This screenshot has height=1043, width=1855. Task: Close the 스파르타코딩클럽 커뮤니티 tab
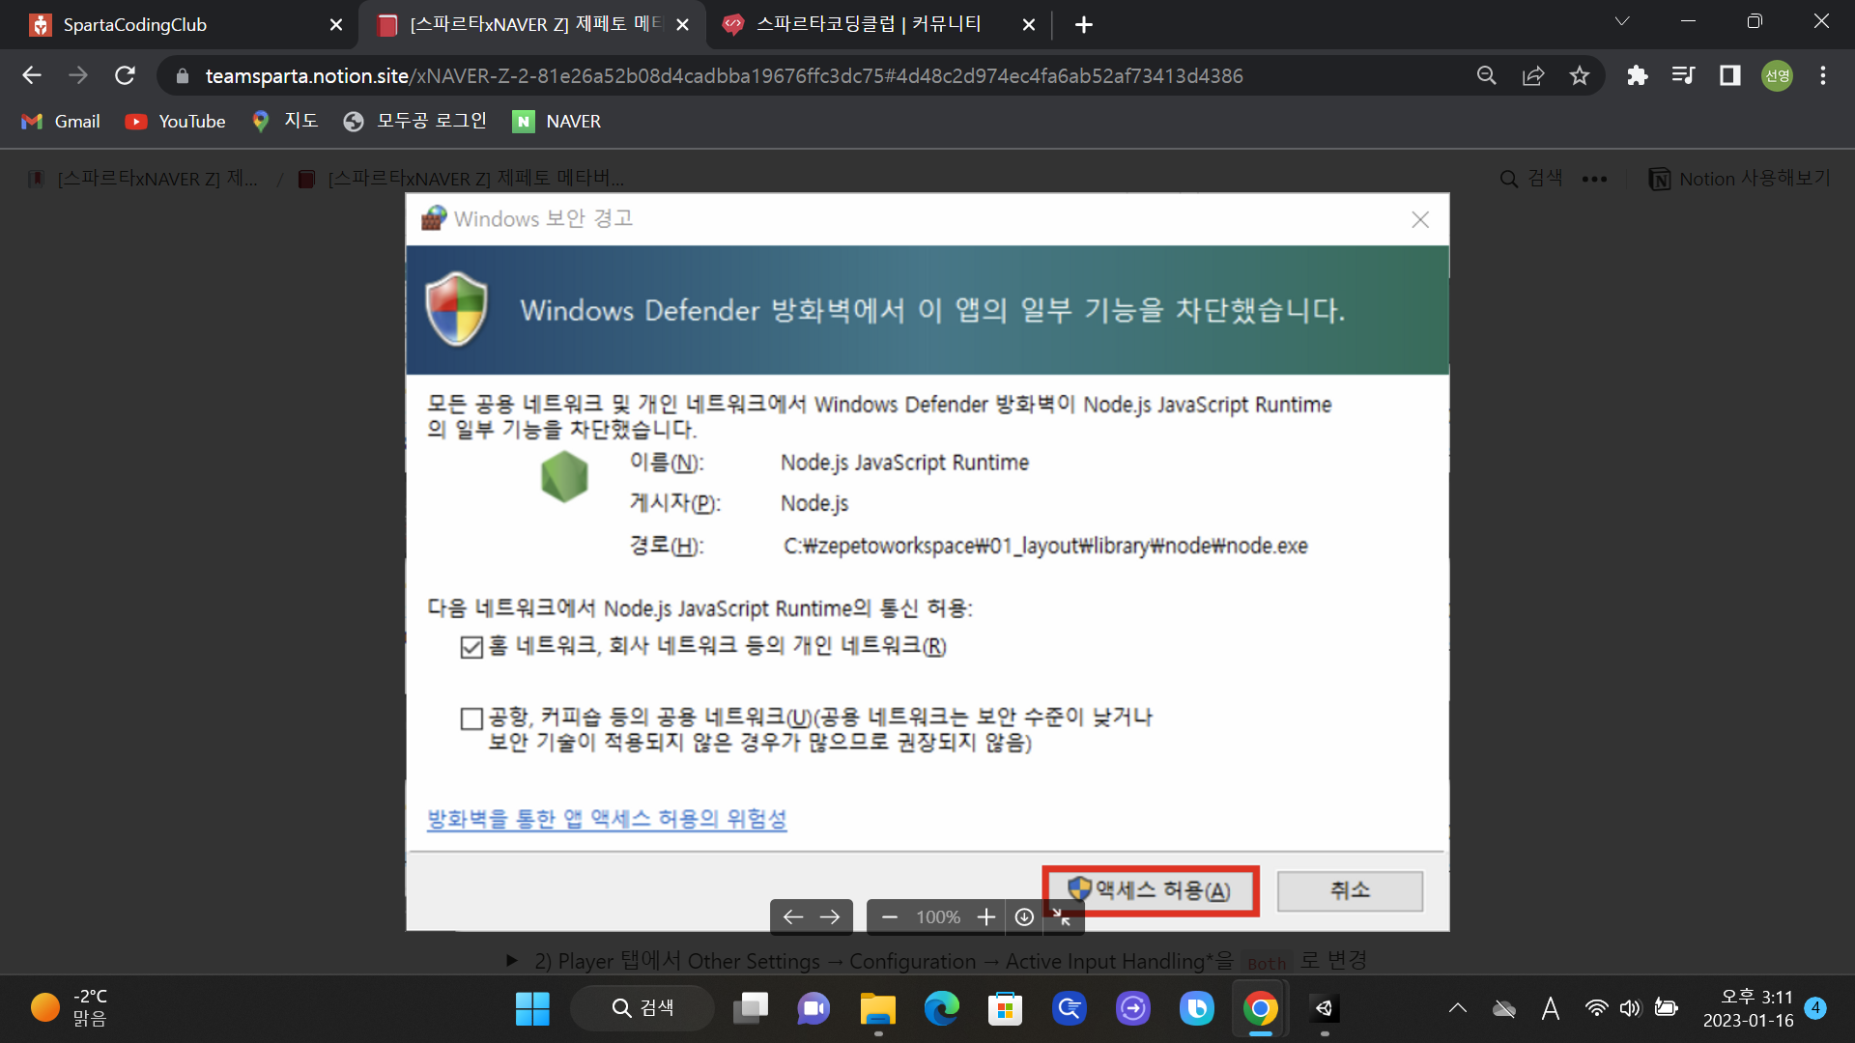click(1029, 25)
